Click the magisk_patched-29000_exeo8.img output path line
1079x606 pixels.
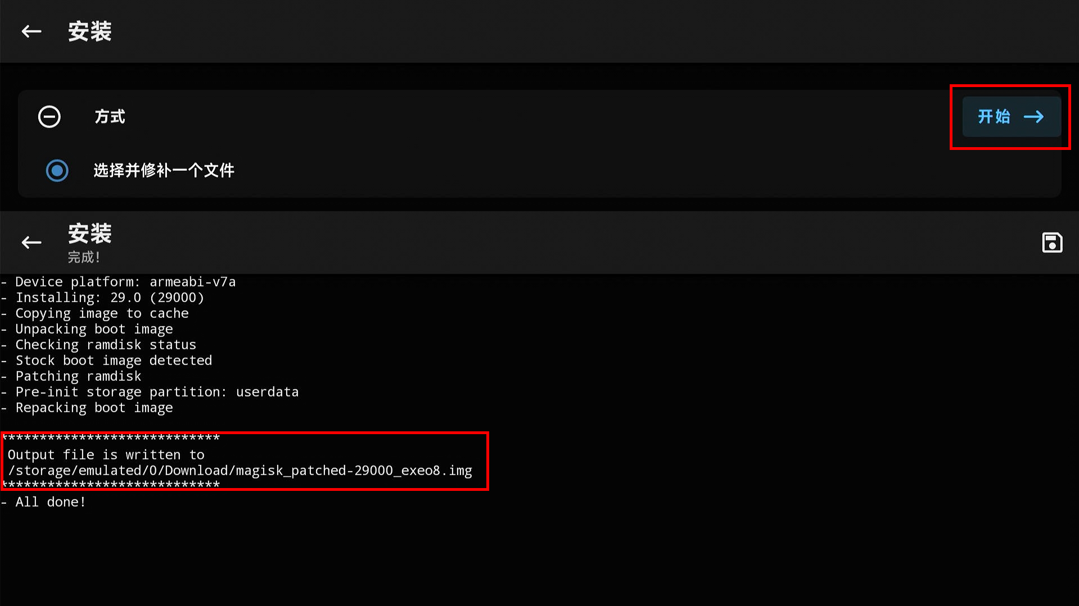[x=240, y=471]
